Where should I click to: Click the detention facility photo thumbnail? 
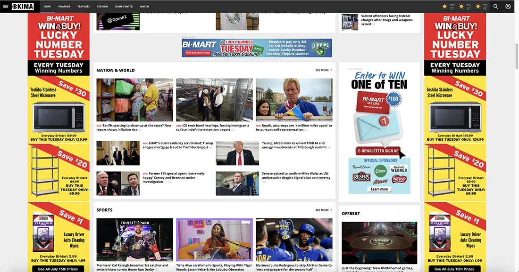214,100
